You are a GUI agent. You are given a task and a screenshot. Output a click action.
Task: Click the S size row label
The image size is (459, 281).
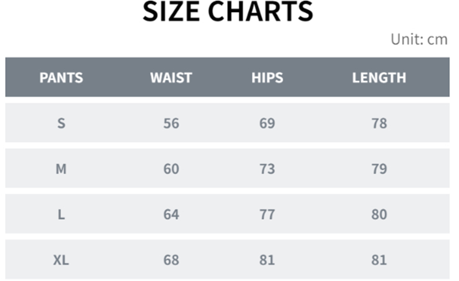[61, 123]
